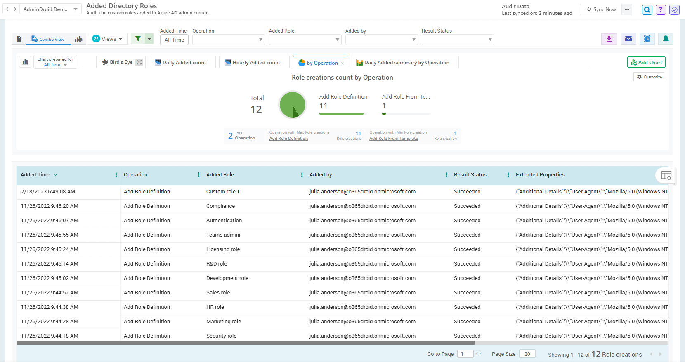685x362 pixels.
Task: Select the Marketing role cell
Action: coord(223,322)
